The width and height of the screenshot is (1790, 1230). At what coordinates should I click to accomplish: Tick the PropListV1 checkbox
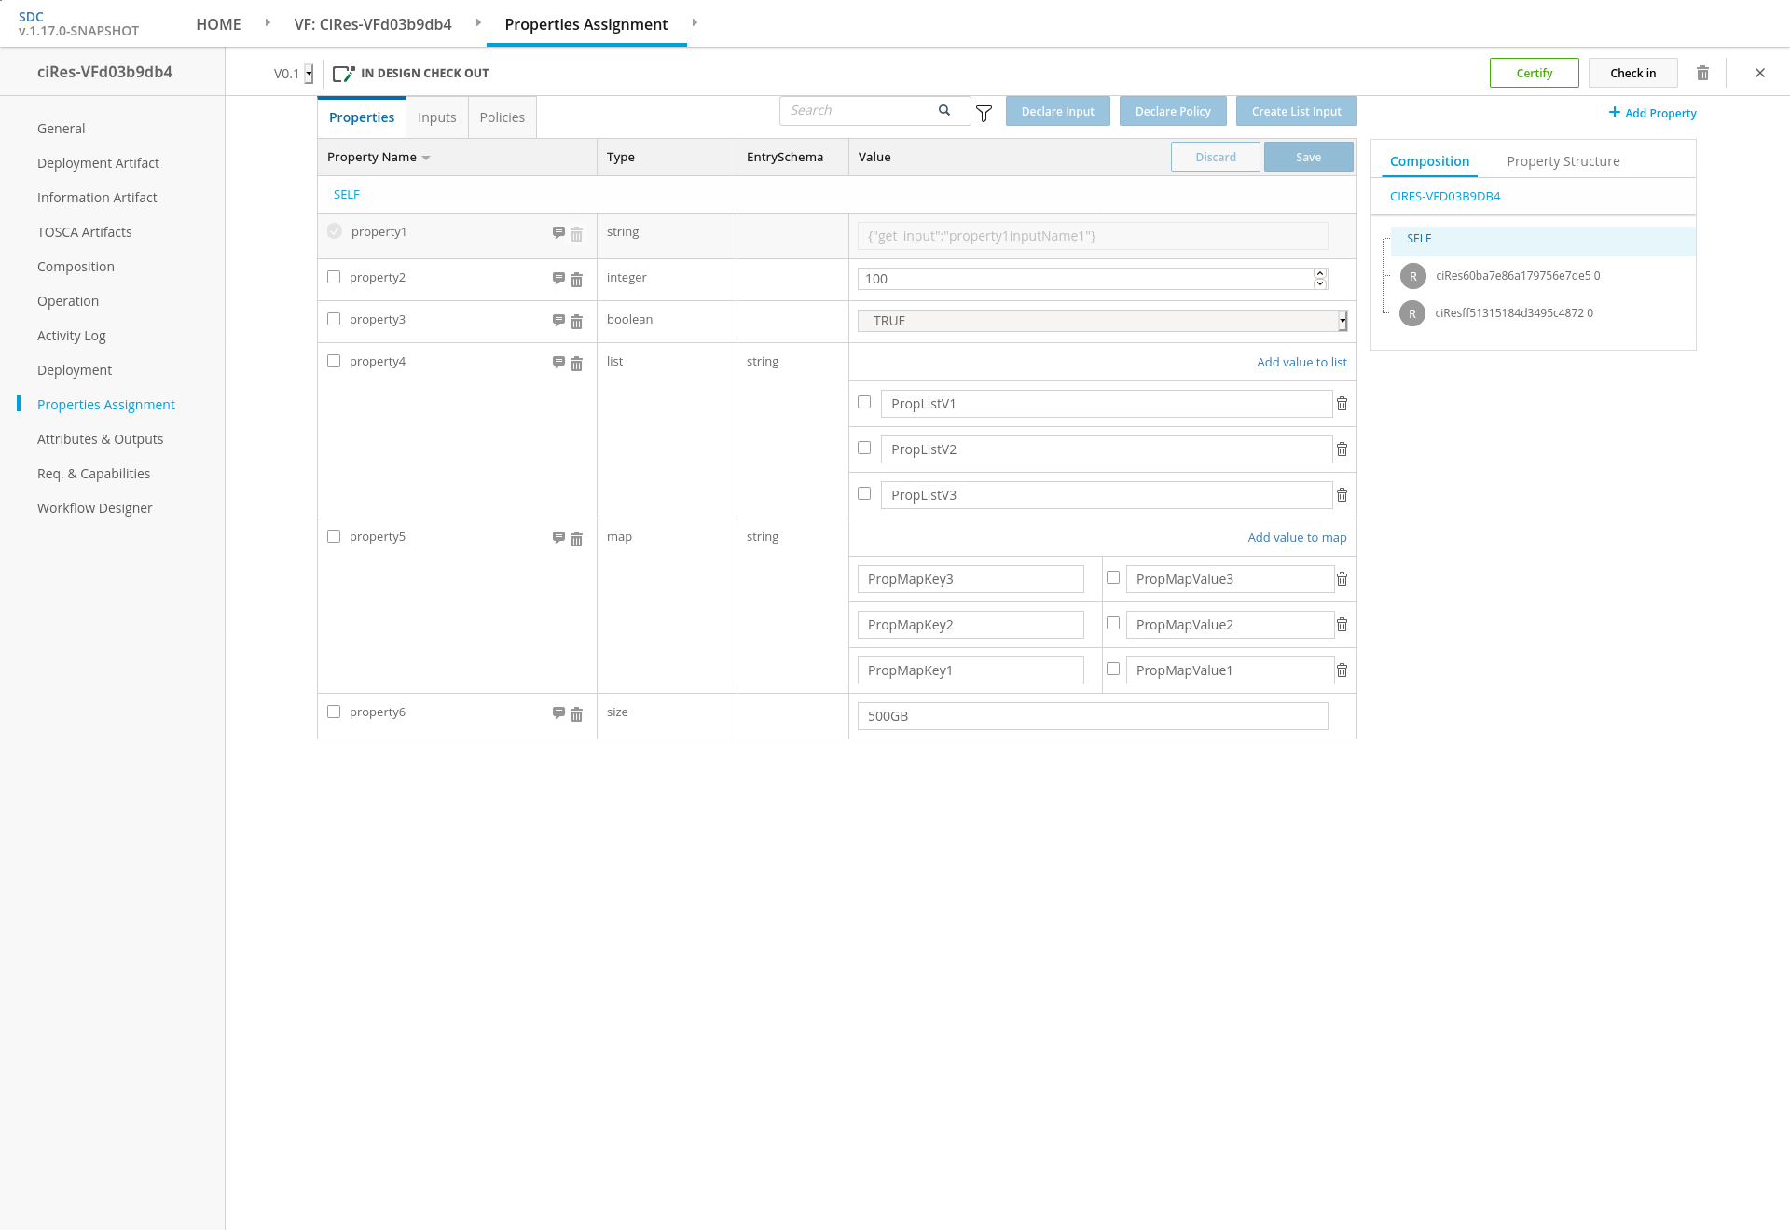[x=864, y=402]
